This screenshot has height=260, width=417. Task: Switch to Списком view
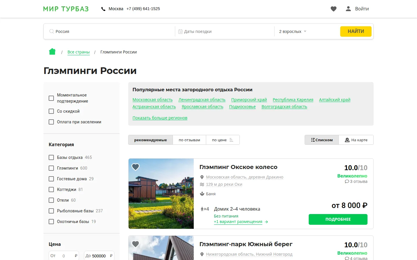(322, 140)
